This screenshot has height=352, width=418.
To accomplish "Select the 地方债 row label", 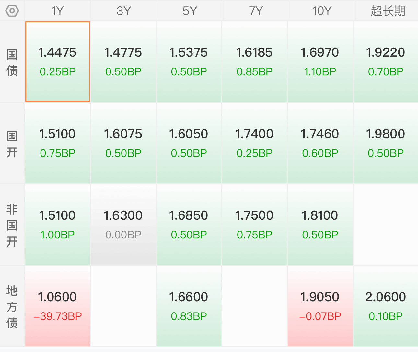I will 12,306.
